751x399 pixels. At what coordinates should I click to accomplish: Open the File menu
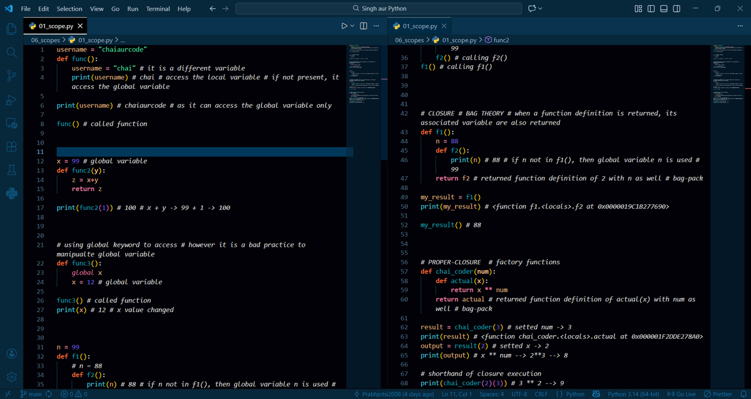(x=27, y=9)
